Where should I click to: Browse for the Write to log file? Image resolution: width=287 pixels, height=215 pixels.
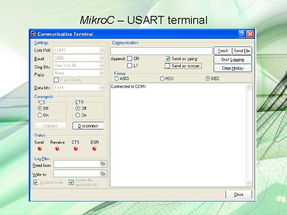(x=103, y=173)
